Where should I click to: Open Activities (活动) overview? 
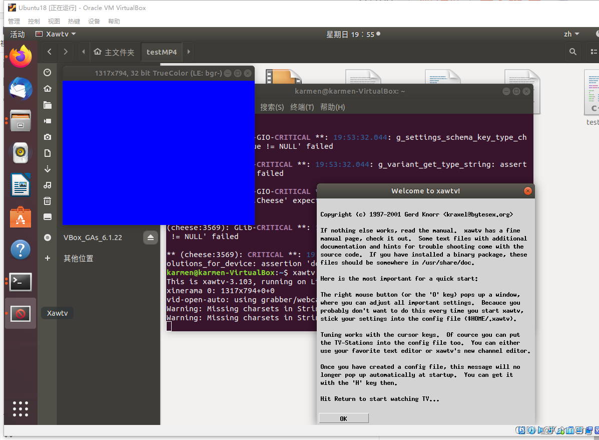pyautogui.click(x=17, y=35)
